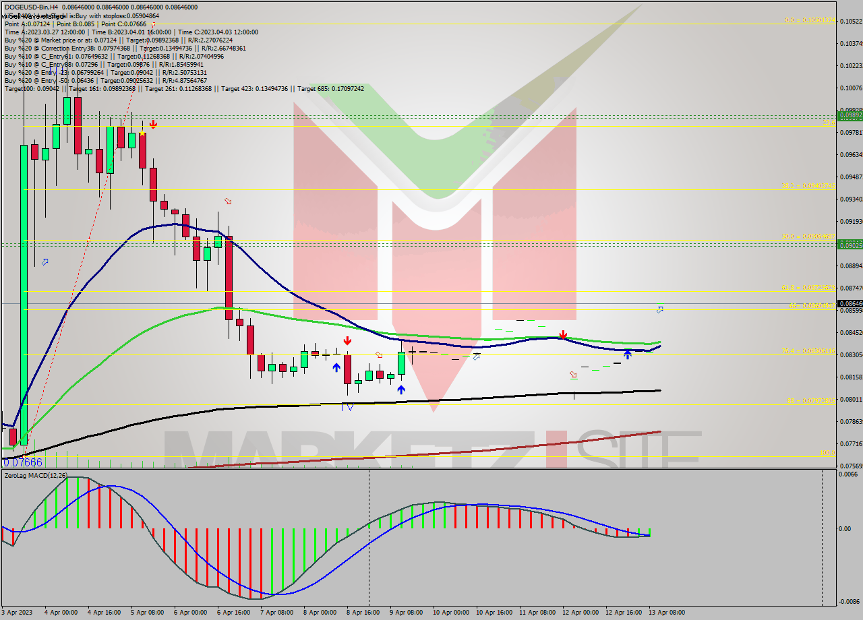Click the green 0.09025 price tag on the axis
863x620 pixels.
(x=850, y=245)
